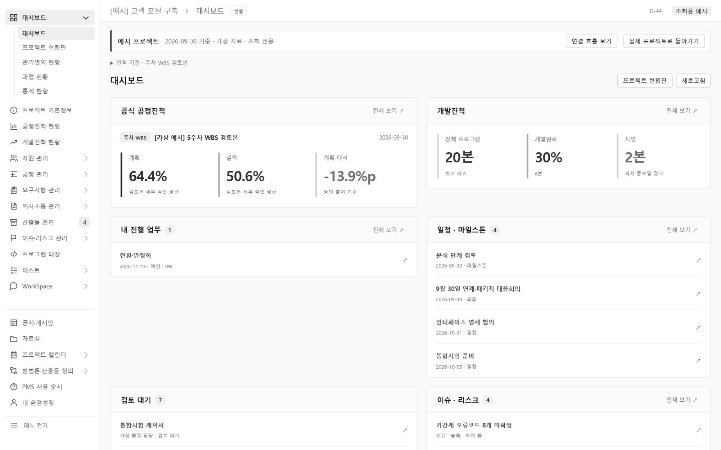
Task: Click the 9월 30일 연계·패키지 대응회의 title
Action: [x=478, y=289]
